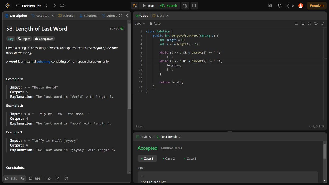The height and width of the screenshot is (185, 329).
Task: Start the timer alarm clock icon
Action: coord(185,5)
